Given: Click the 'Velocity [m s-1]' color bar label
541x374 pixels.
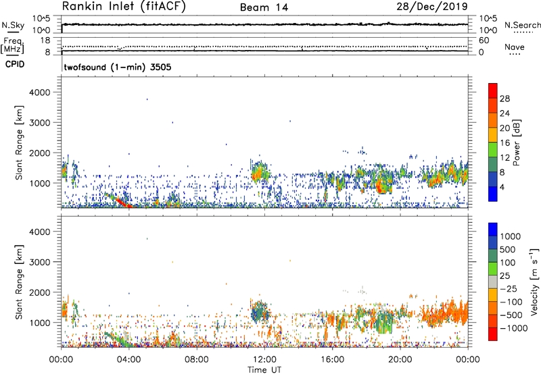Looking at the screenshot, I should (534, 282).
